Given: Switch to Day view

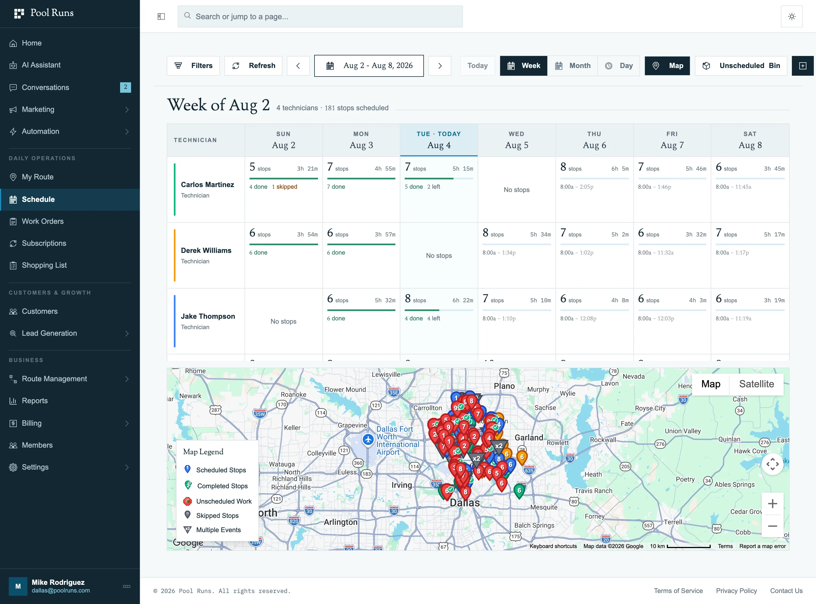Looking at the screenshot, I should (619, 66).
